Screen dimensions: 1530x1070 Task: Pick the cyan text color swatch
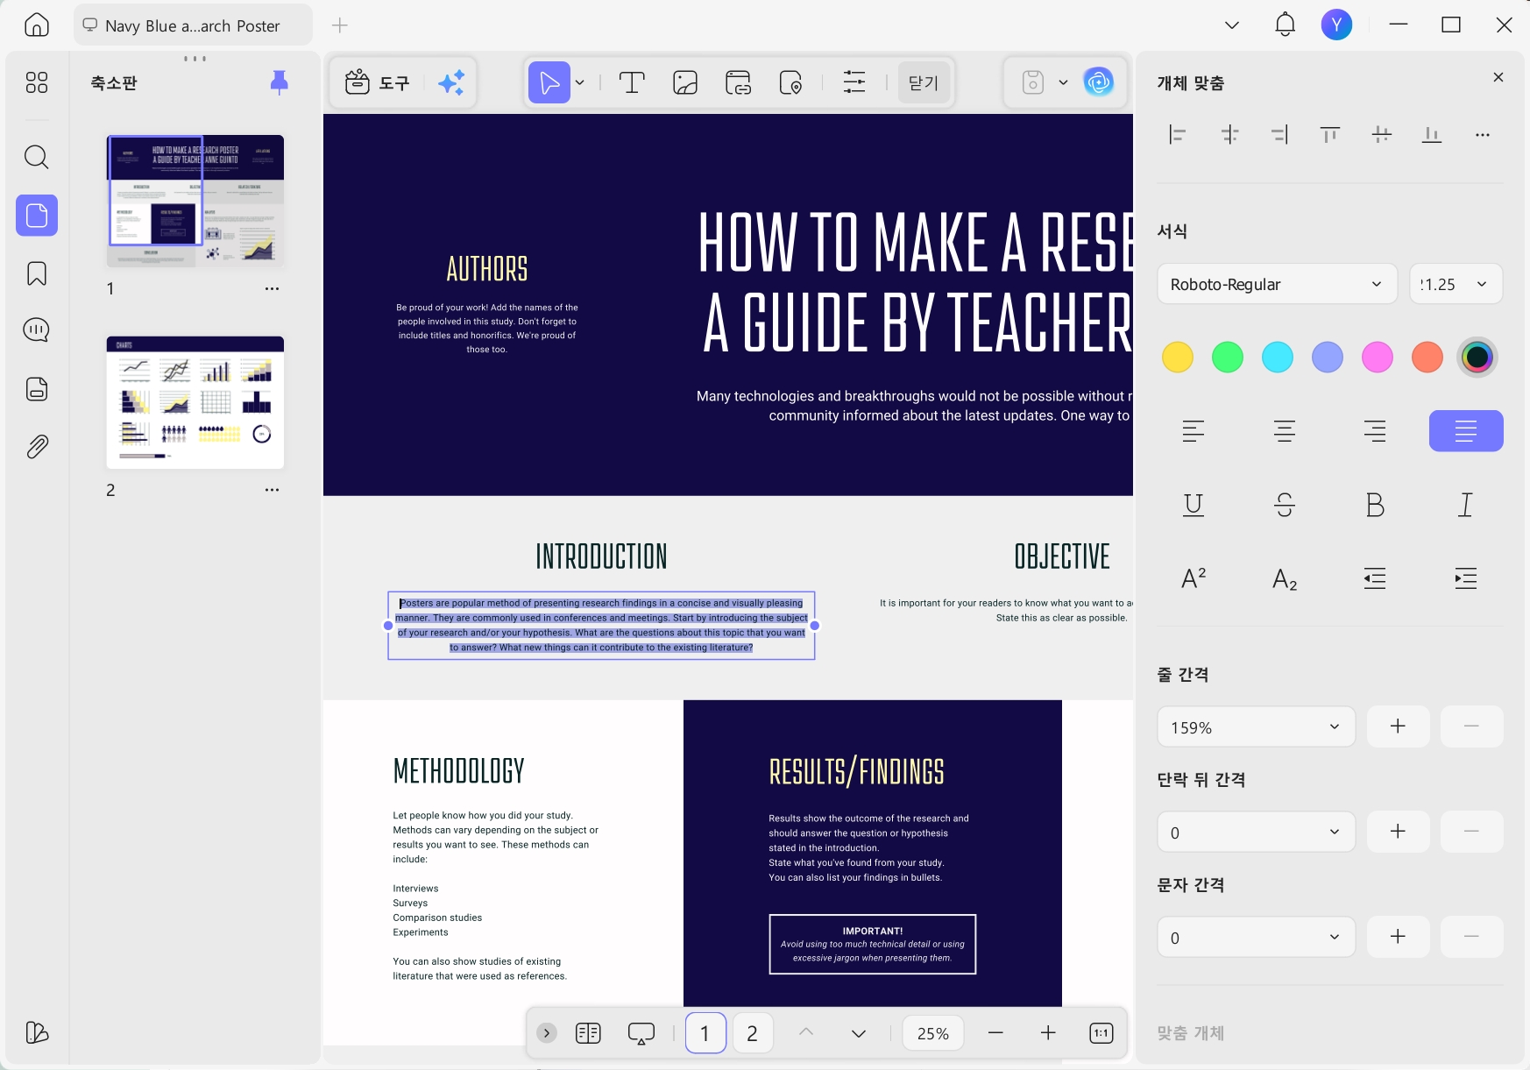(1278, 358)
